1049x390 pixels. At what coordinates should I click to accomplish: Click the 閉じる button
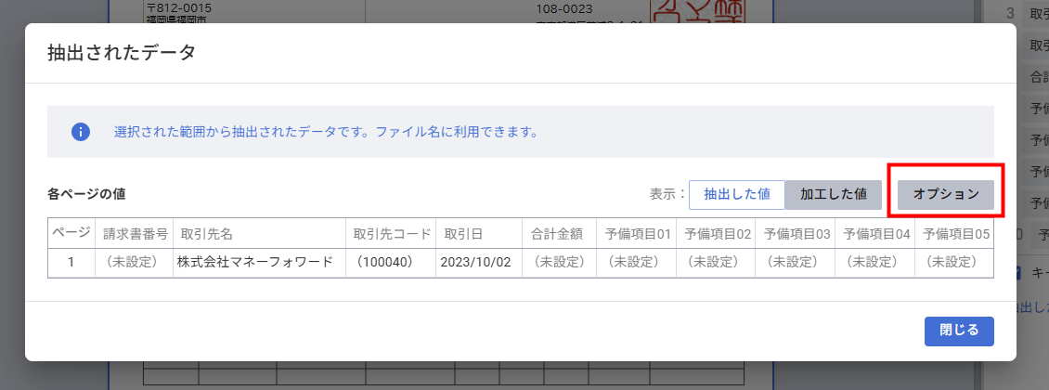point(959,331)
